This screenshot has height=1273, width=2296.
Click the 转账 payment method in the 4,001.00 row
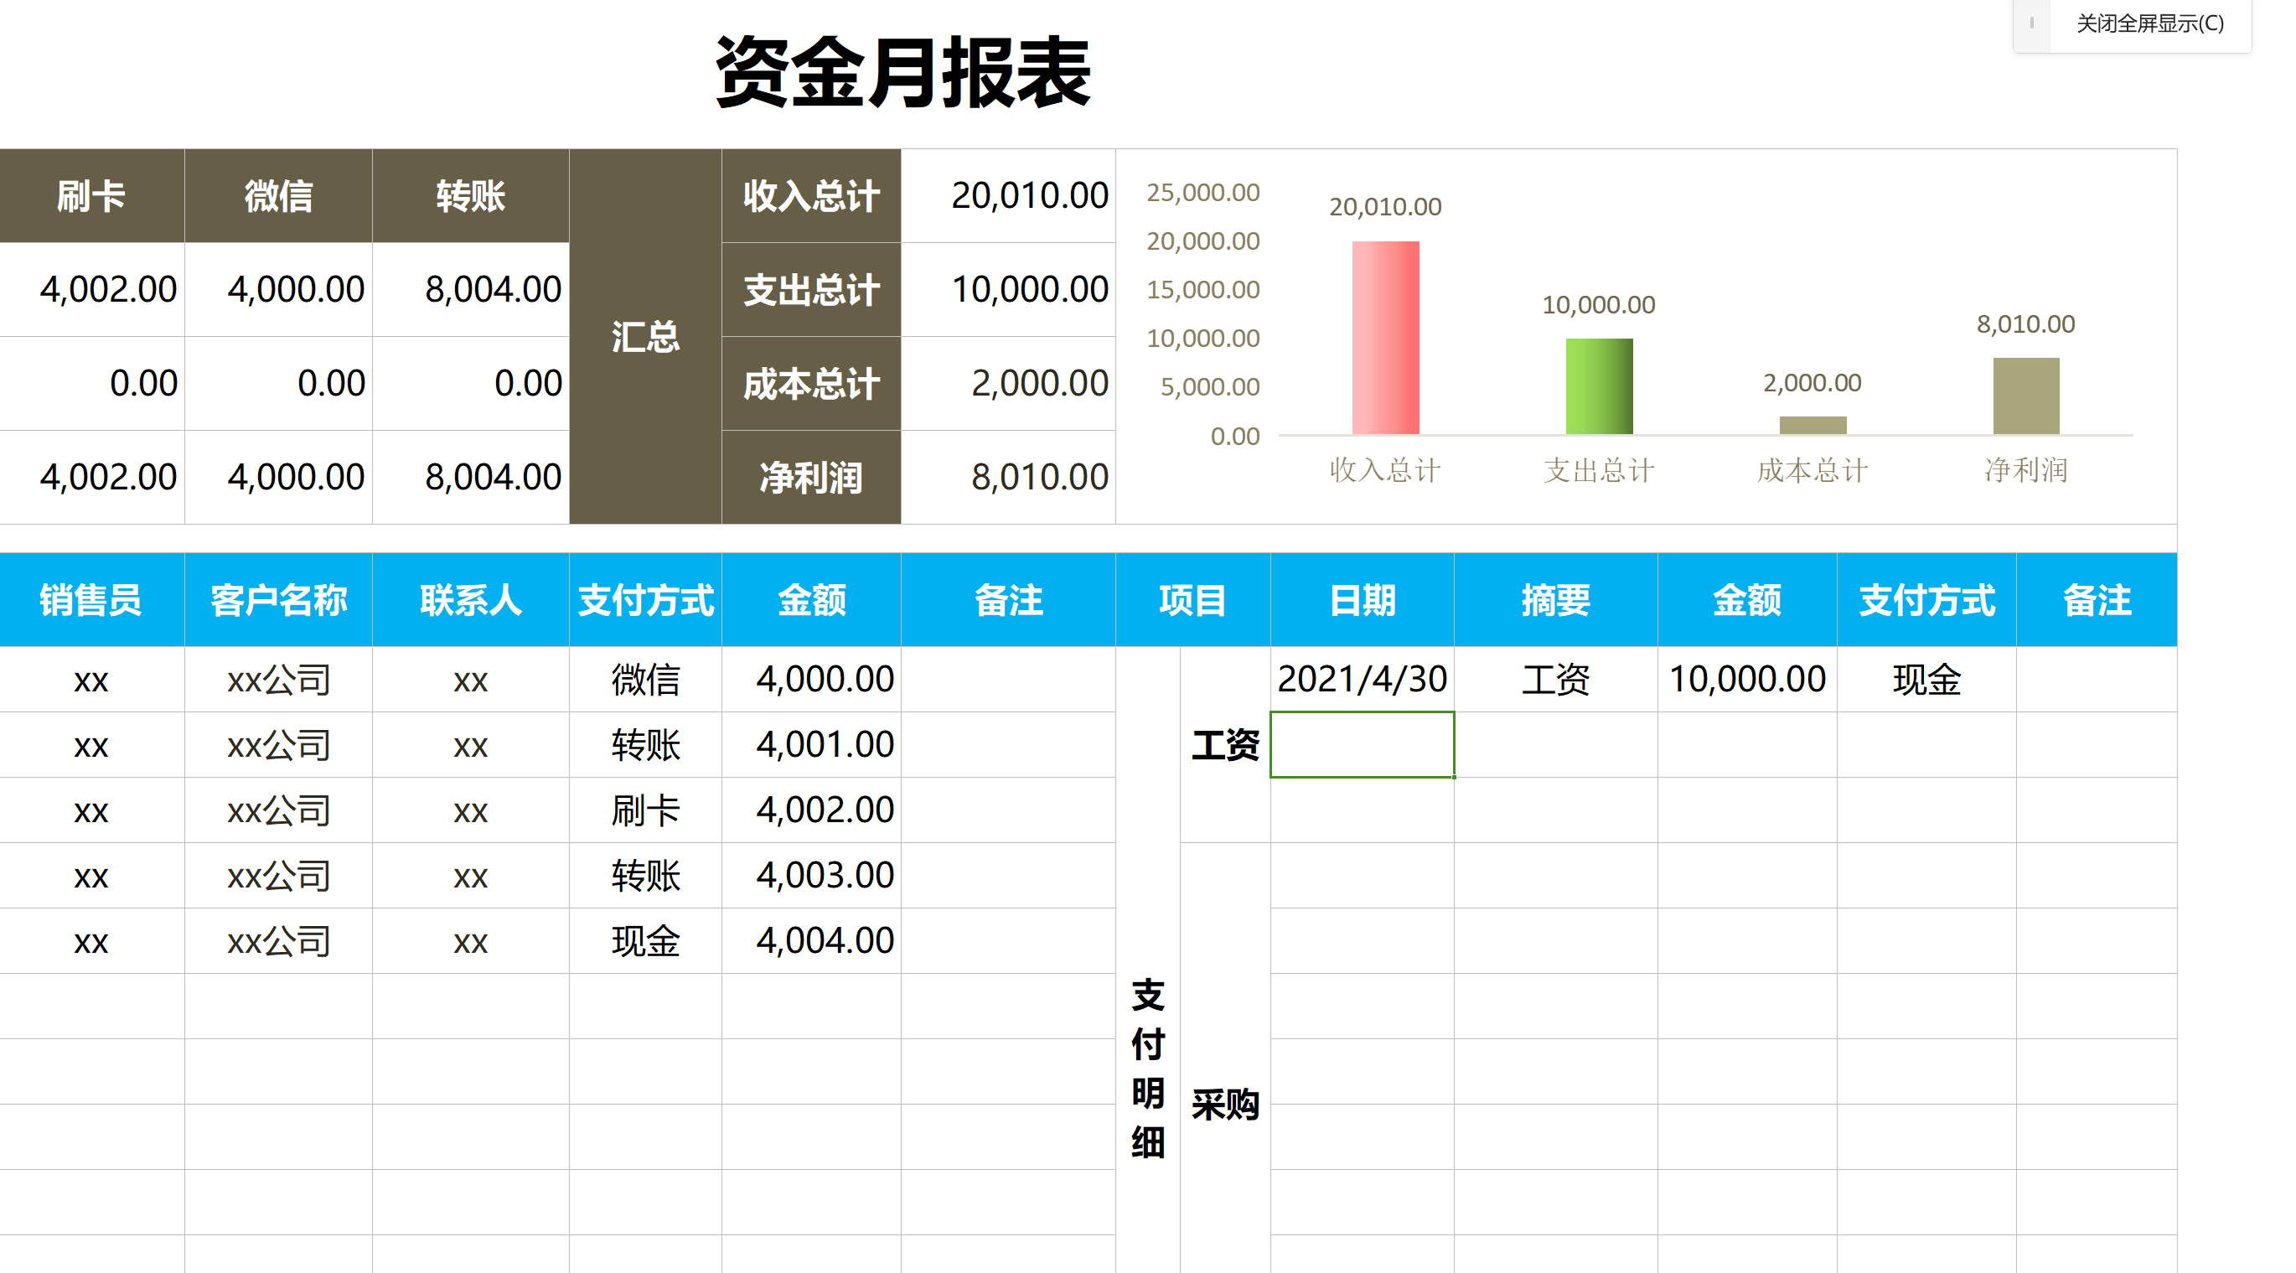pyautogui.click(x=645, y=744)
